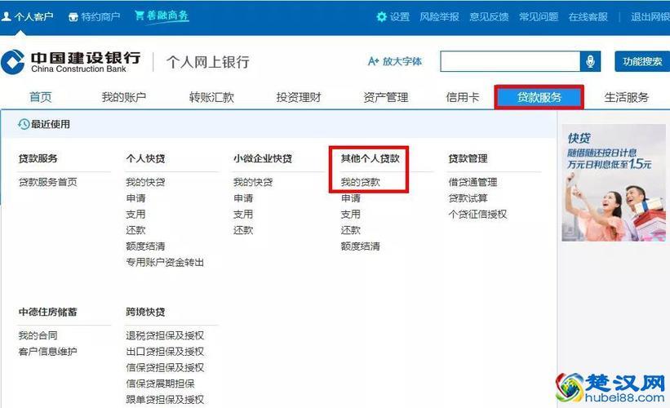The height and width of the screenshot is (408, 670).
Task: Click the shopping cart 善融商务 icon
Action: 140,16
